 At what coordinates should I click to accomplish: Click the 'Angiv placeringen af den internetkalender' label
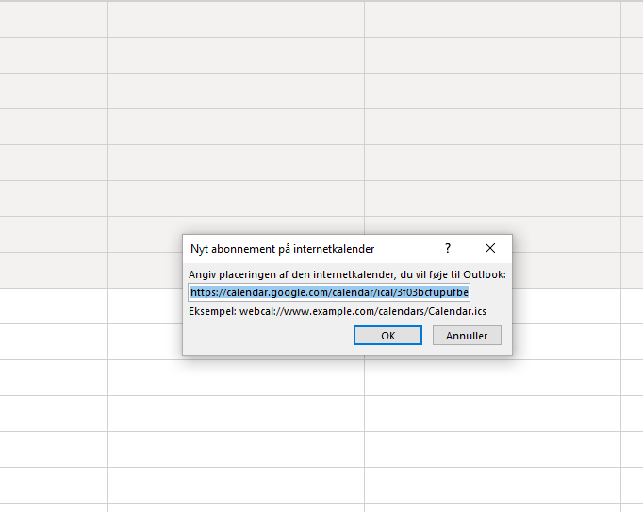[346, 274]
